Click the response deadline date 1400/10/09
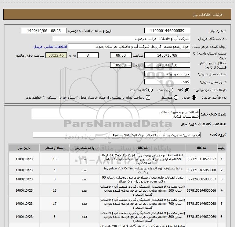The height and width of the screenshot is (227, 235). (167, 55)
